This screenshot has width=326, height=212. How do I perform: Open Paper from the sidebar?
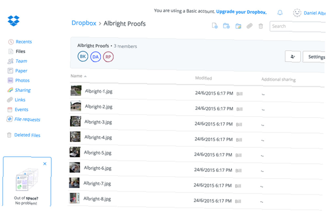click(x=21, y=71)
